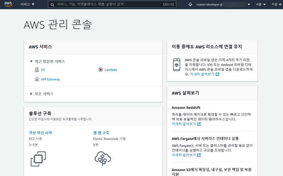Open the 가상 머신 시작 link
Screen dimensions: 283x176
click(40, 133)
